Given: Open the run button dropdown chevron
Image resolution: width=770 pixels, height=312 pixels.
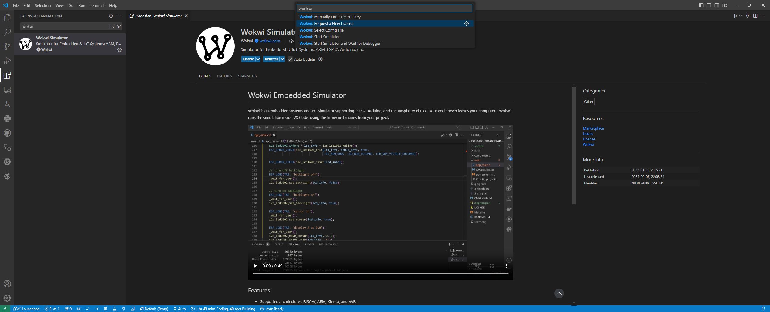Looking at the screenshot, I should point(741,16).
